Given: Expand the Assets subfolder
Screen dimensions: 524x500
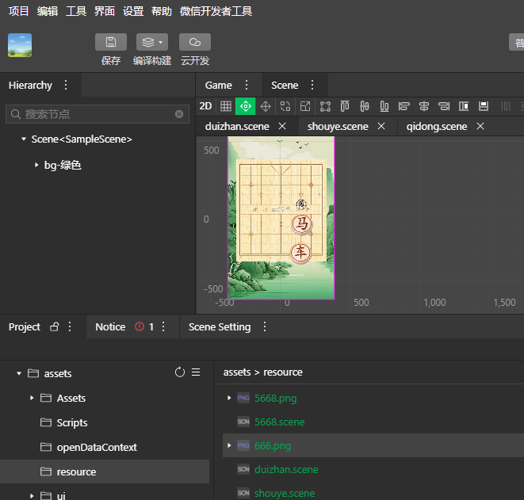Looking at the screenshot, I should point(32,398).
